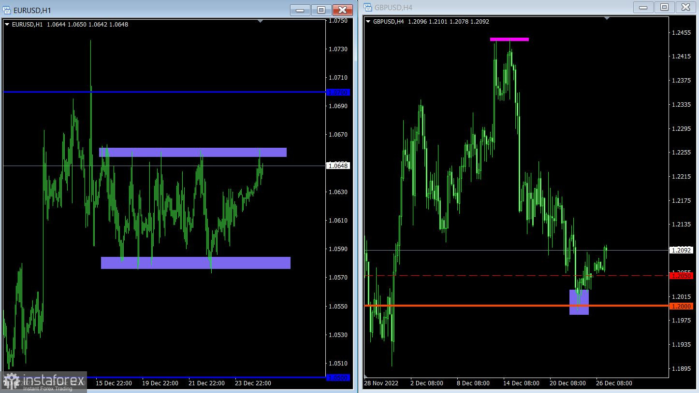Image resolution: width=699 pixels, height=393 pixels.
Task: Select the magenta line at GBPUSD top
Action: tap(510, 39)
